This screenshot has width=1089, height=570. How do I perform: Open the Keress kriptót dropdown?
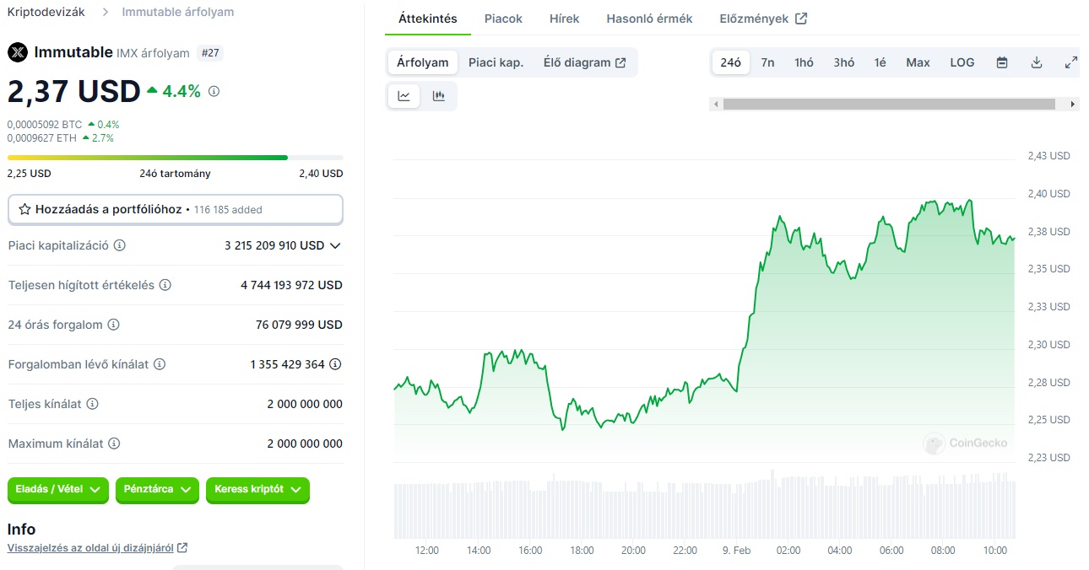257,490
